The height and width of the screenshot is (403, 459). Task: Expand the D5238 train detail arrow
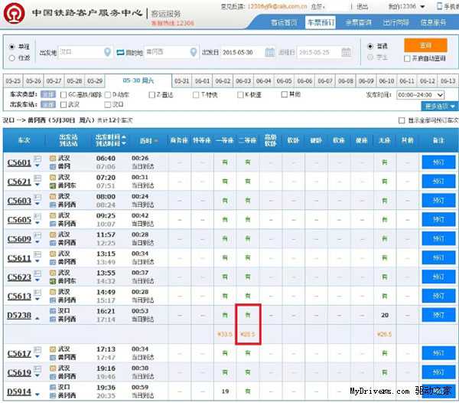tap(37, 317)
